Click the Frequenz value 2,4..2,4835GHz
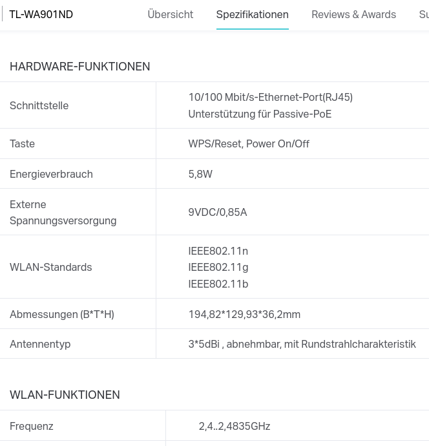 click(x=235, y=426)
